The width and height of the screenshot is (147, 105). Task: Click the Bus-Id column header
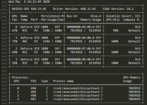click(x=72, y=16)
